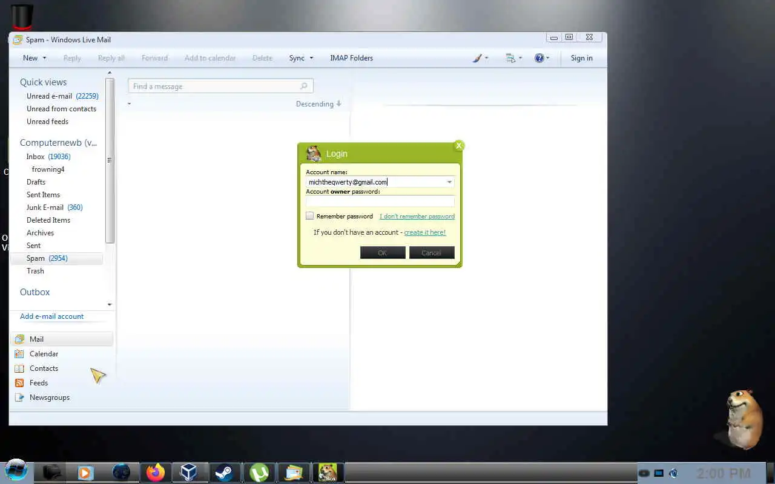This screenshot has height=484, width=775.
Task: Collapse the Quick views header
Action: coord(43,82)
